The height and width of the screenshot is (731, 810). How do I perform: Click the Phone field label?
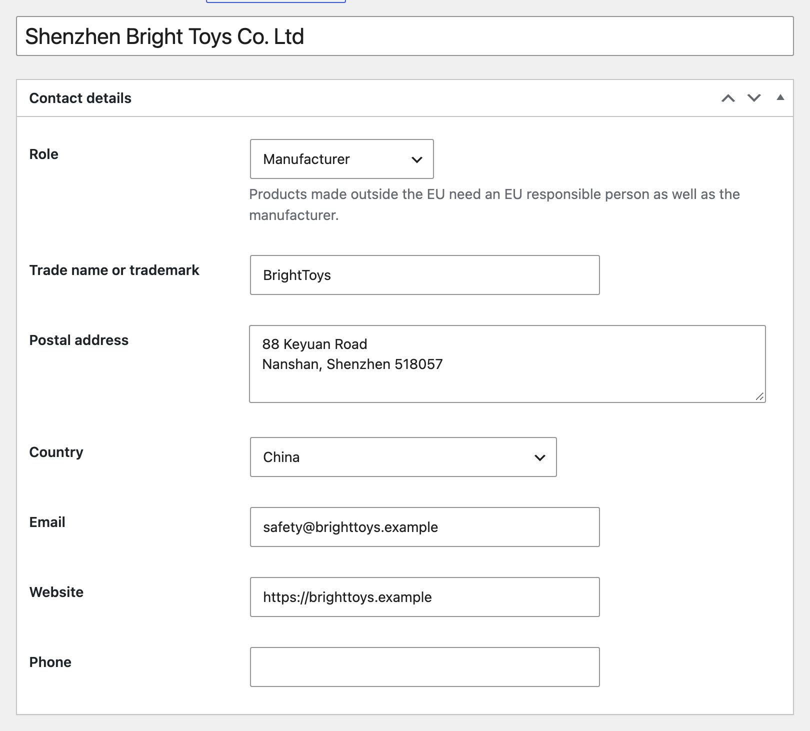pos(50,662)
